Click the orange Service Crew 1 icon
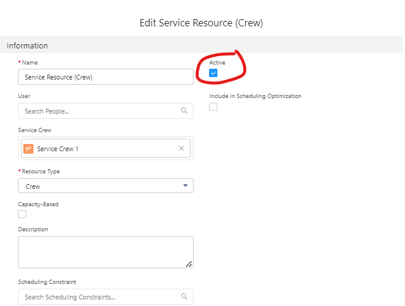The width and height of the screenshot is (405, 306). coord(28,149)
